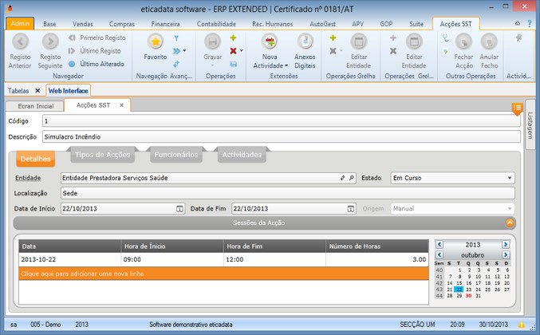Click the Entidade label link
Image resolution: width=540 pixels, height=335 pixels.
28,178
